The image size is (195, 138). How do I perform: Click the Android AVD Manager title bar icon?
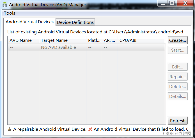pos(5,4)
